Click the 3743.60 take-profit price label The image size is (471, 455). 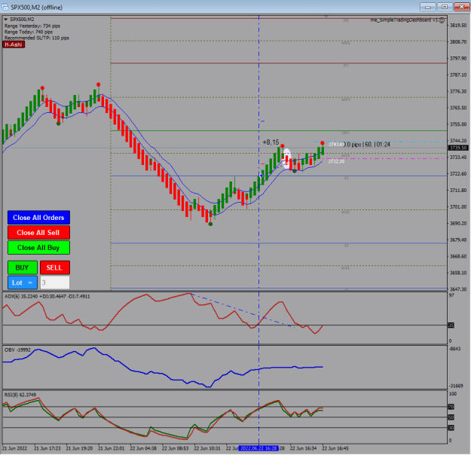335,145
